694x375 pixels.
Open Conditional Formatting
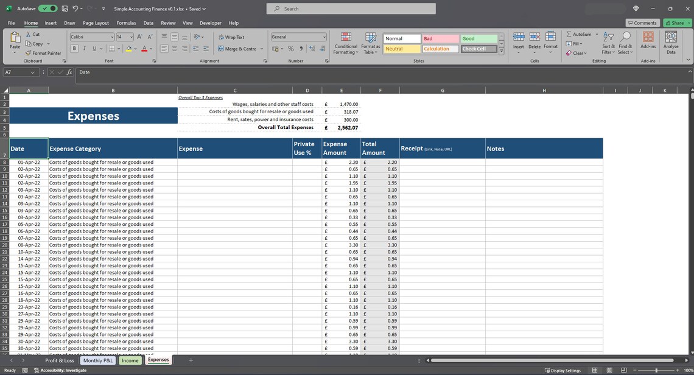[x=346, y=41]
